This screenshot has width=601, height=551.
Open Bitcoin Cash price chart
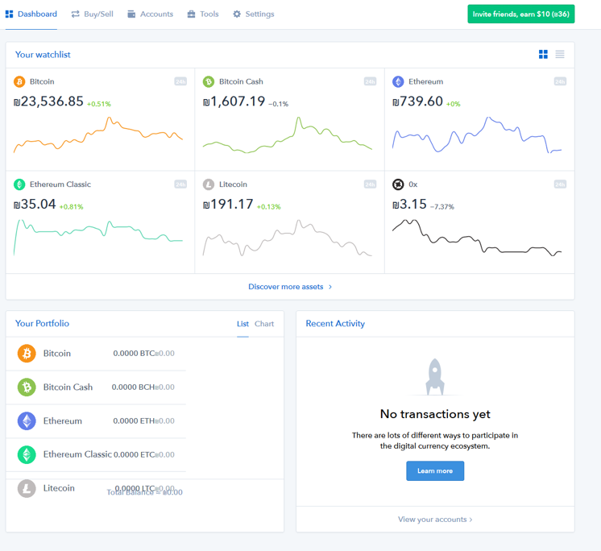[288, 135]
